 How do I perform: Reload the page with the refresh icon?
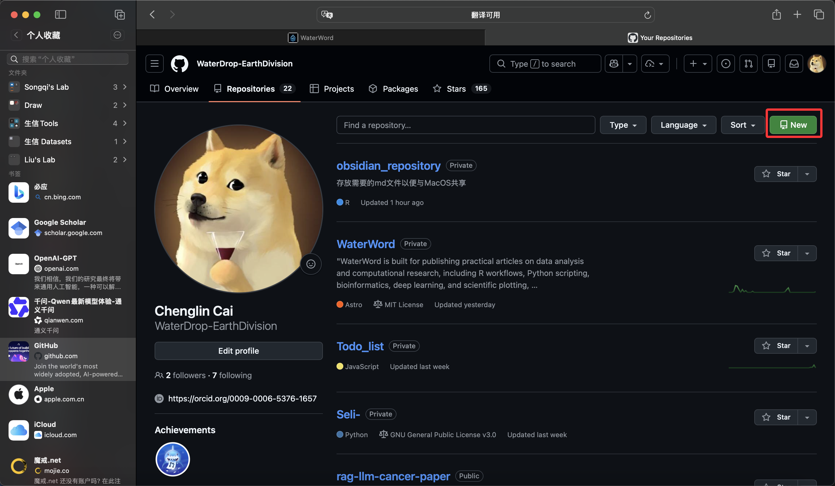click(x=647, y=15)
